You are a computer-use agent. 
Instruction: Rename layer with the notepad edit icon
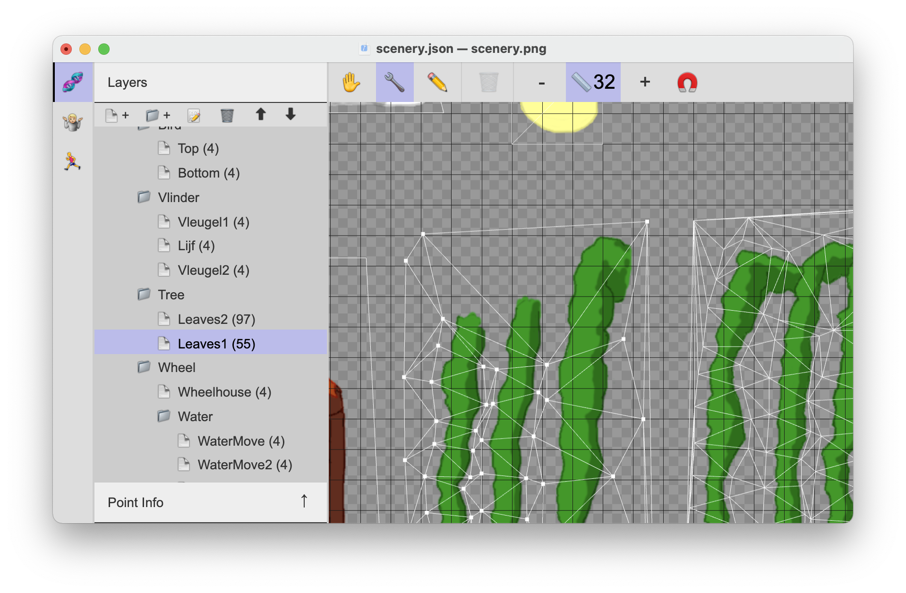coord(194,115)
